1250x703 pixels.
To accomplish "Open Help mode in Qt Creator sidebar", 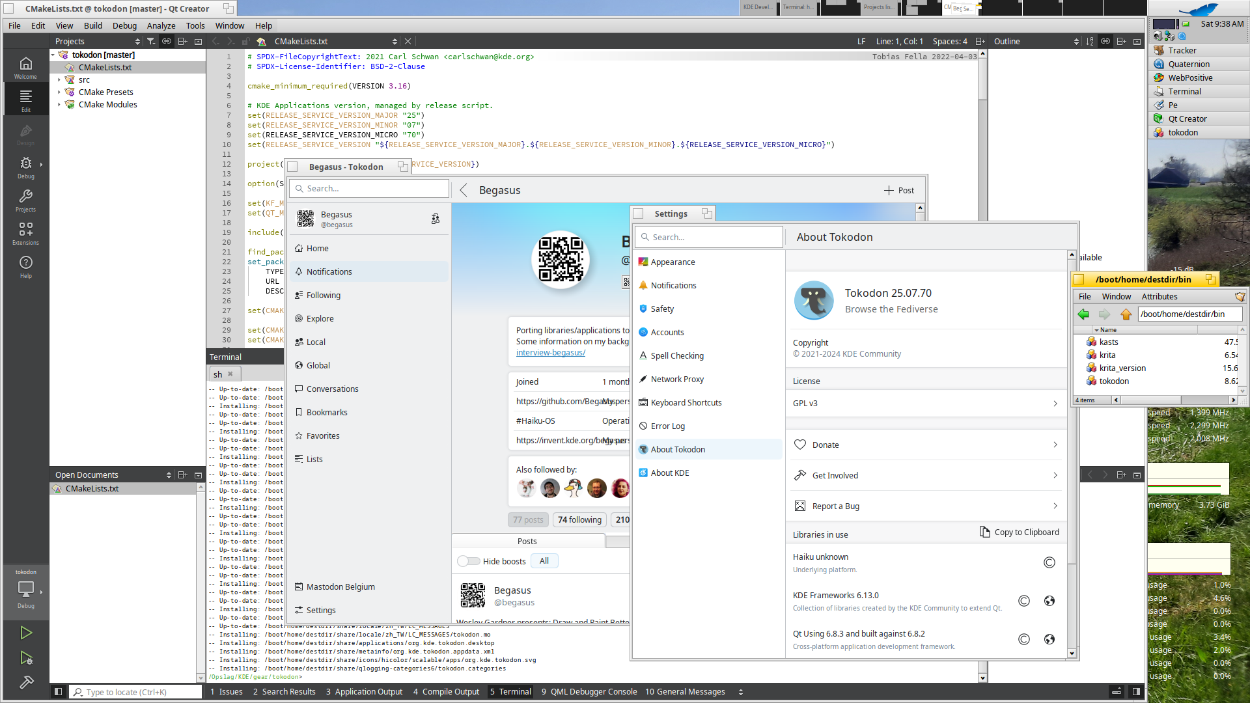I will (x=25, y=266).
